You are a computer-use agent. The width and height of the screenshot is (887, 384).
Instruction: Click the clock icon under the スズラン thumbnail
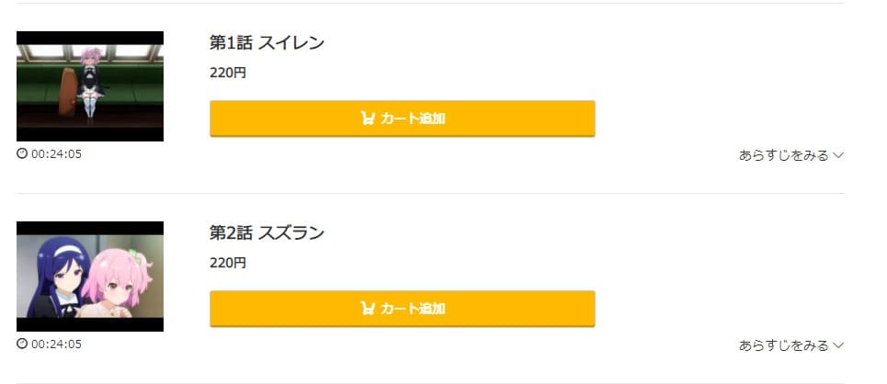pos(22,344)
